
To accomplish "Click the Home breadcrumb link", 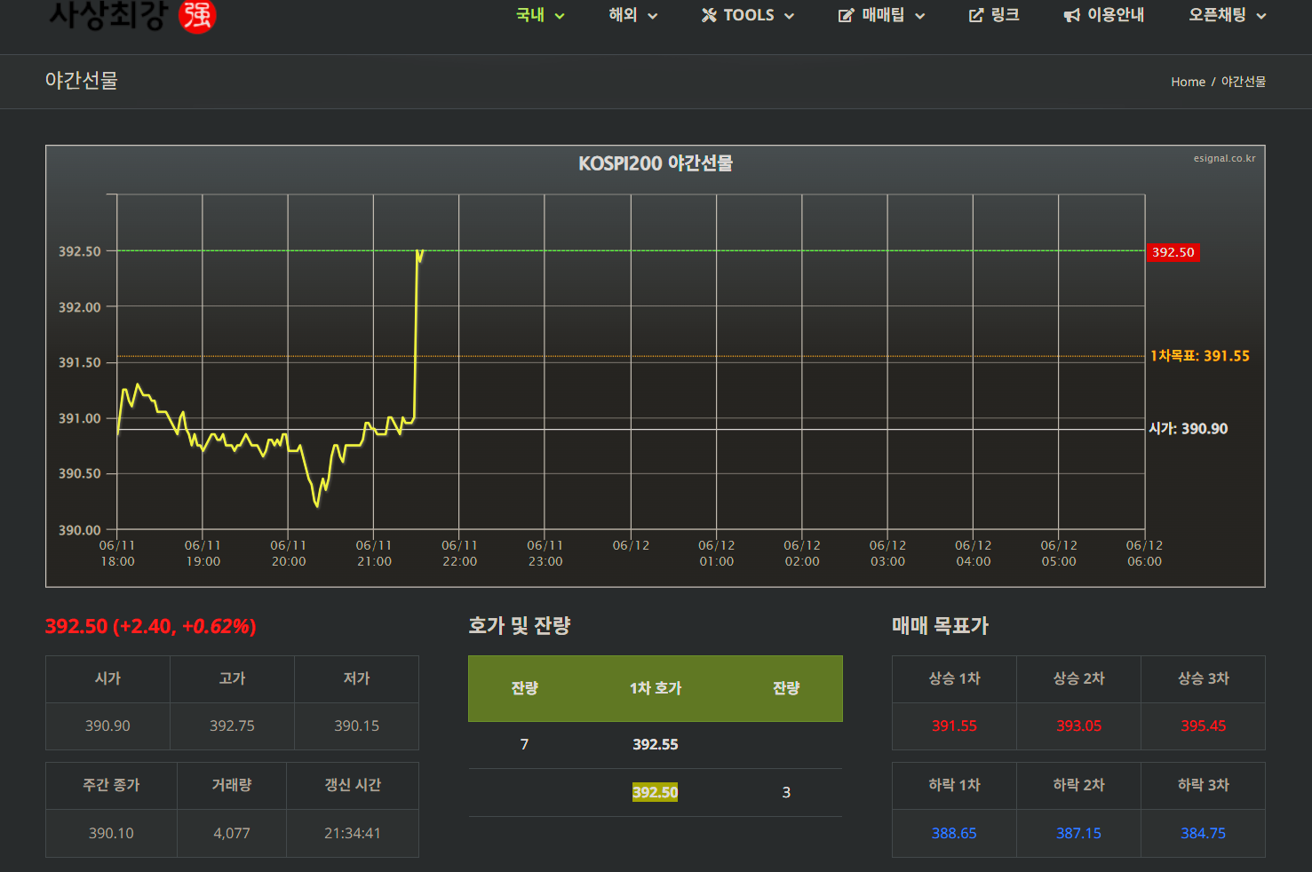I will click(x=1188, y=82).
